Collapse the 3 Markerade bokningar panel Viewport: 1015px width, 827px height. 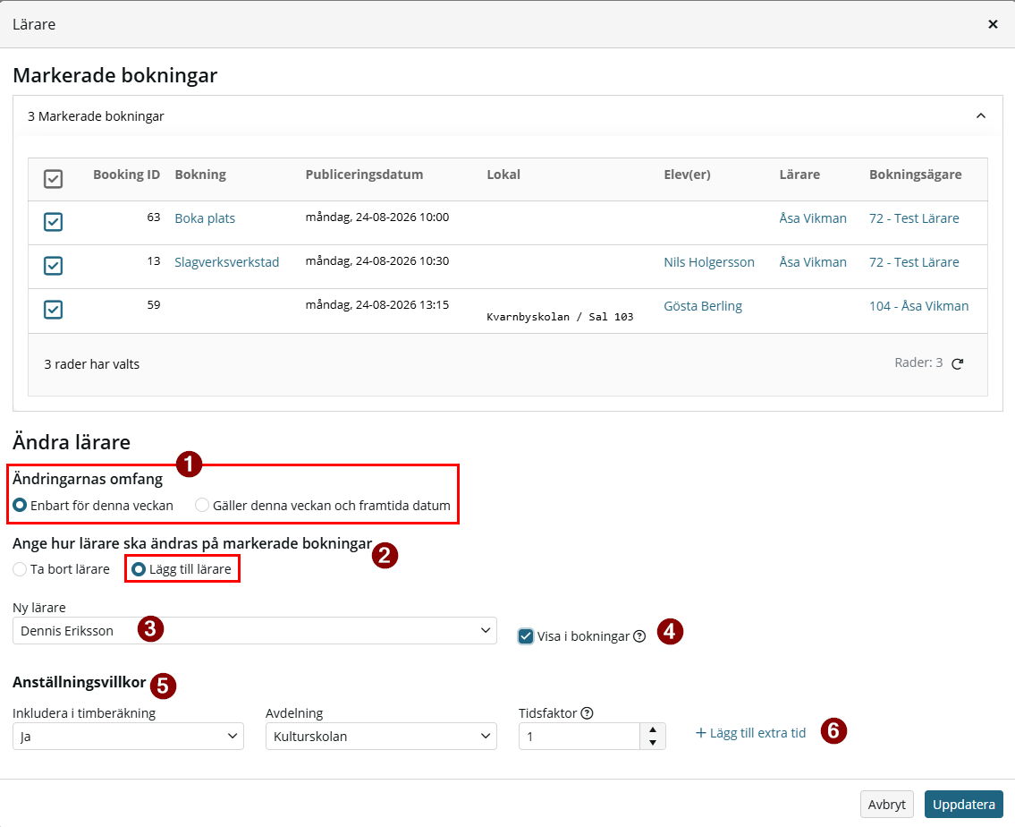coord(981,116)
